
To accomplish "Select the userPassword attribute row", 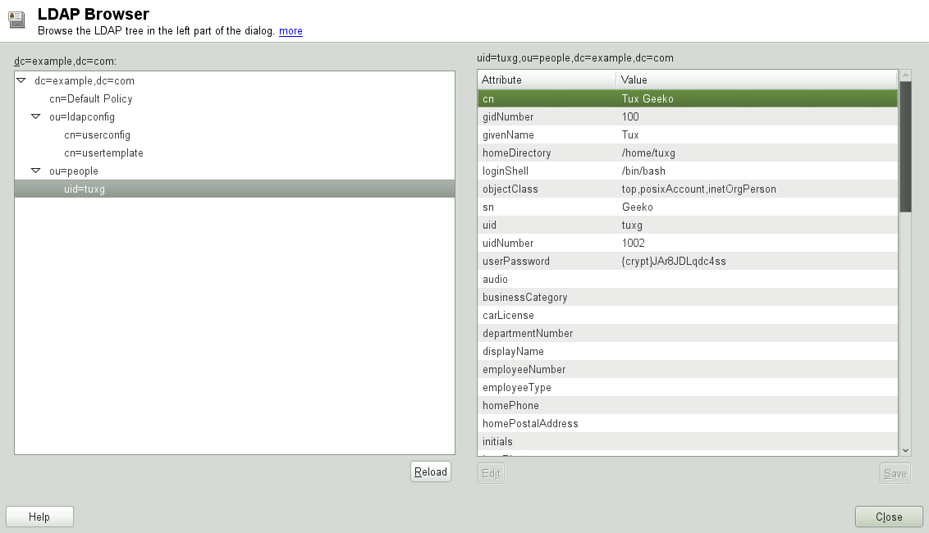I will click(x=574, y=261).
